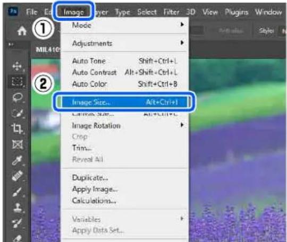
Task: Select the Clone Stamp tool
Action: coord(18,208)
